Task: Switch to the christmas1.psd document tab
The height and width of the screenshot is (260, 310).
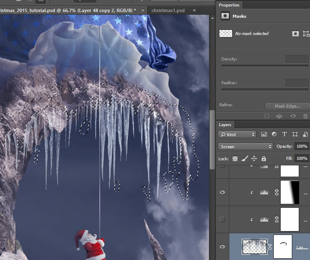Action: tap(168, 10)
